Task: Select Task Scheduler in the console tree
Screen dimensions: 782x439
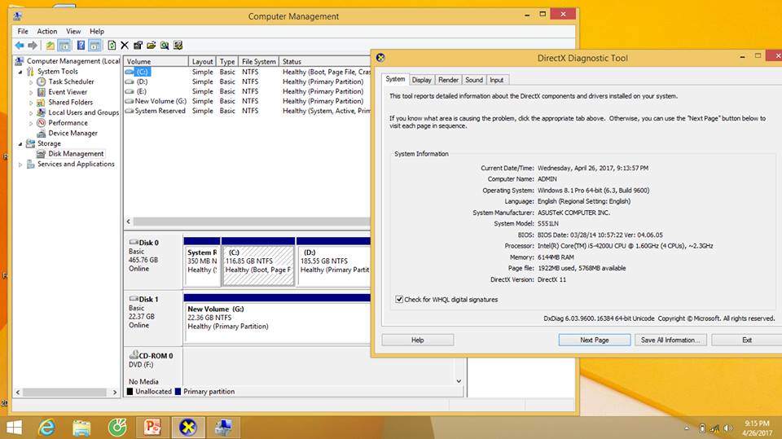Action: point(71,81)
